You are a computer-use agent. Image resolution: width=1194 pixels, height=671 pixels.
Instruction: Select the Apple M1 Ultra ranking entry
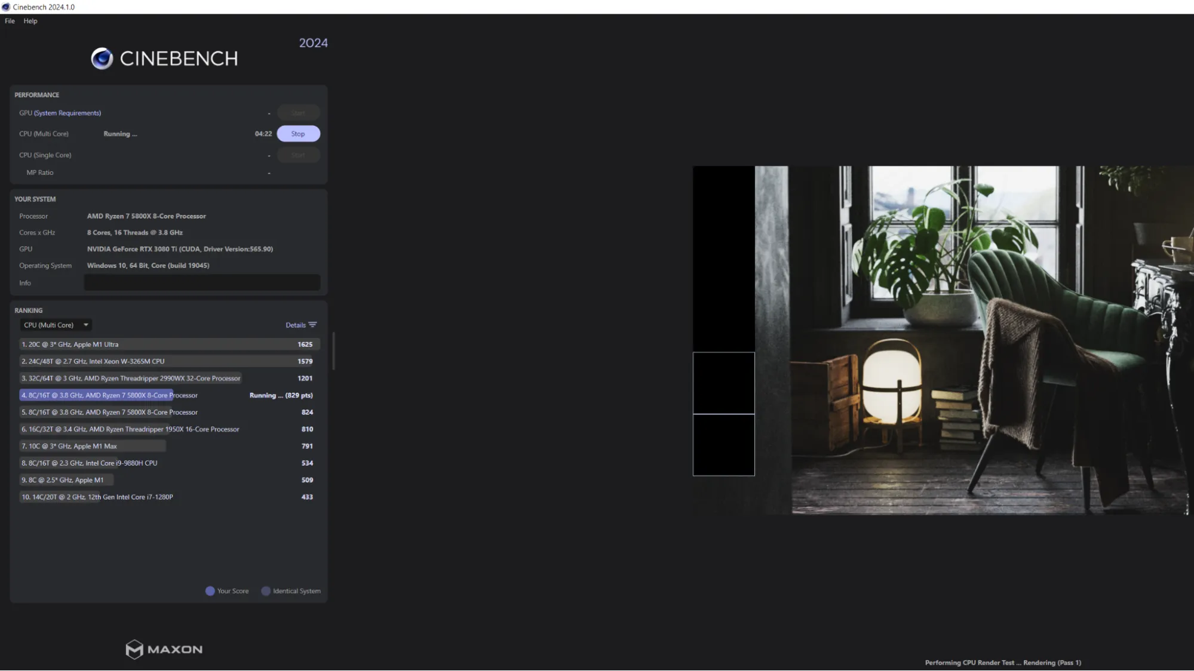coord(170,344)
